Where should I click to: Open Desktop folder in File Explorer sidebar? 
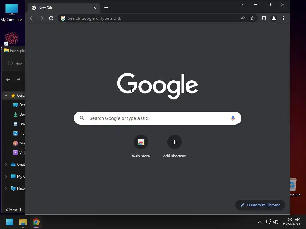(19, 105)
